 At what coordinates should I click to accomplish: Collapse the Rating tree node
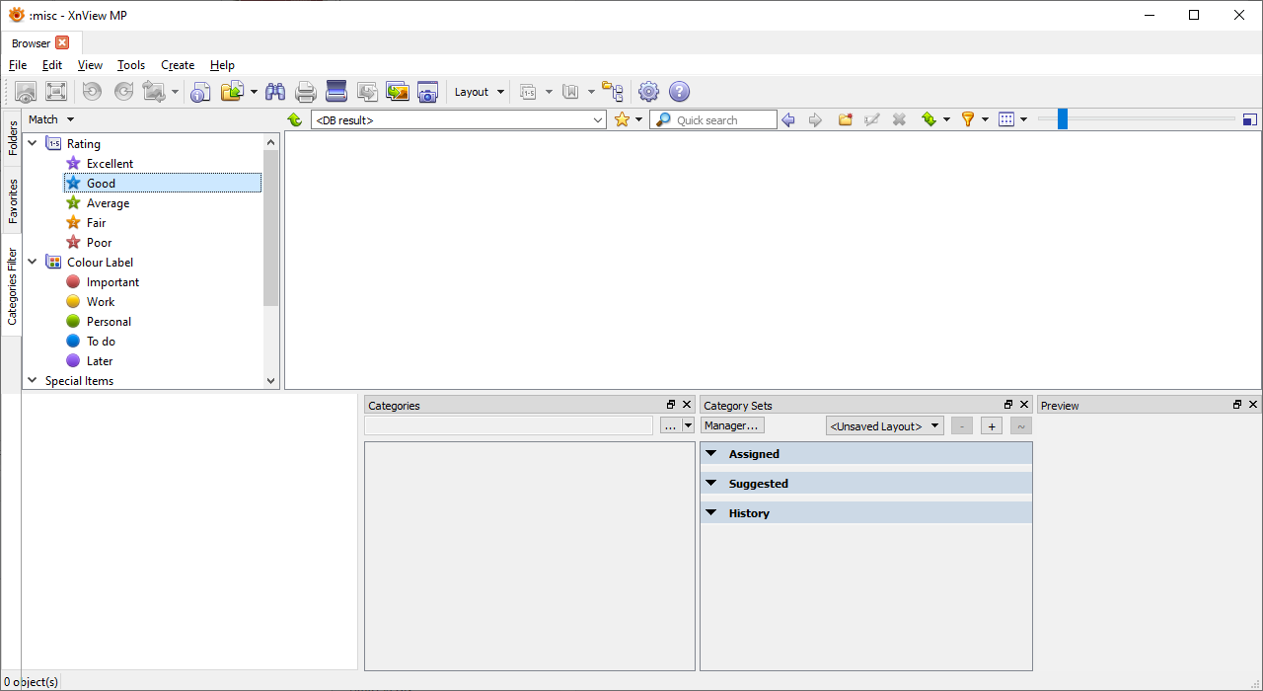(33, 144)
